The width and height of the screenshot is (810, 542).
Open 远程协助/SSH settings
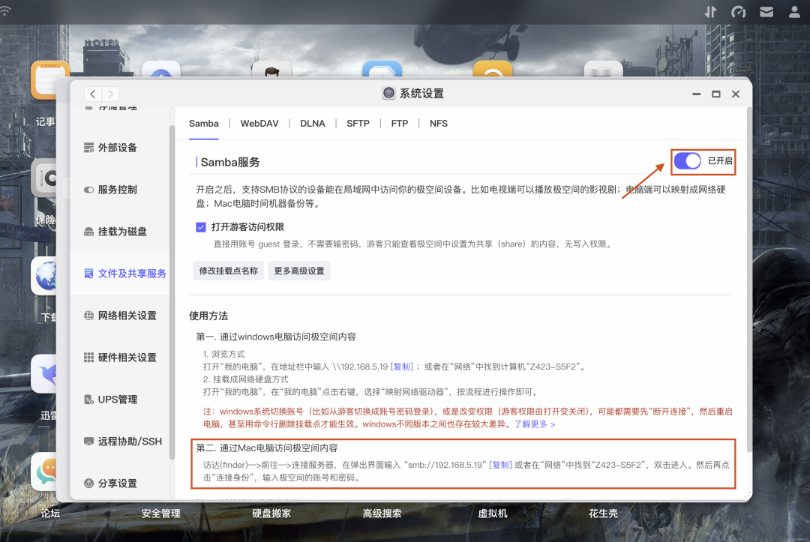click(x=130, y=442)
